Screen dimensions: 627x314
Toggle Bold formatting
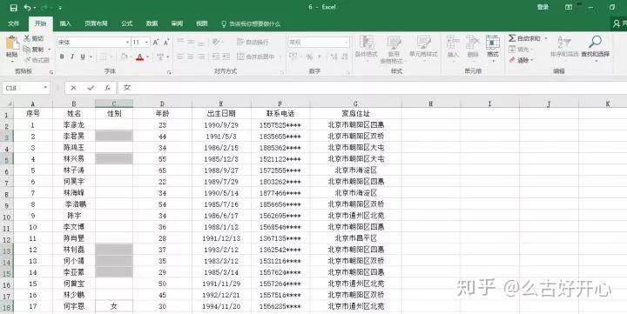62,57
